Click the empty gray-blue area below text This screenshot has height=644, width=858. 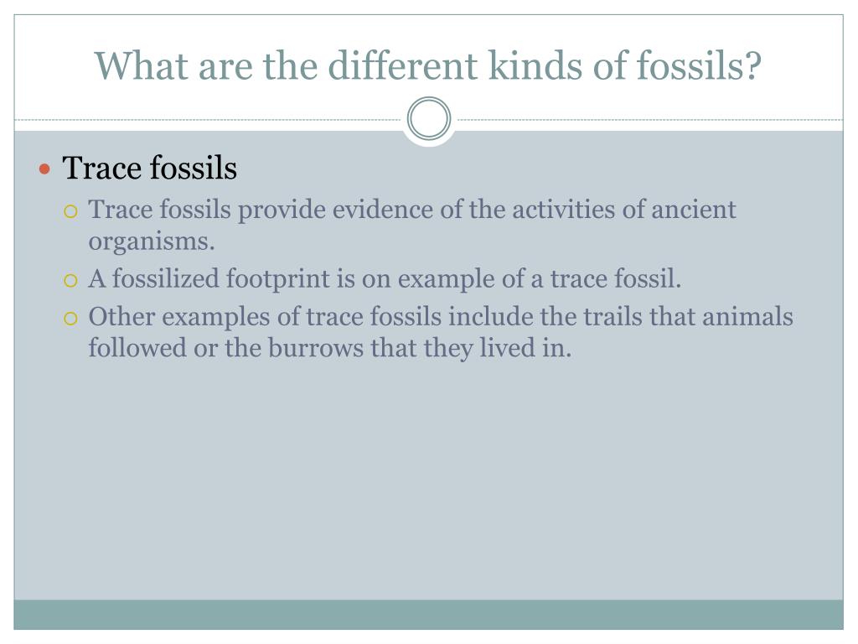point(428,482)
